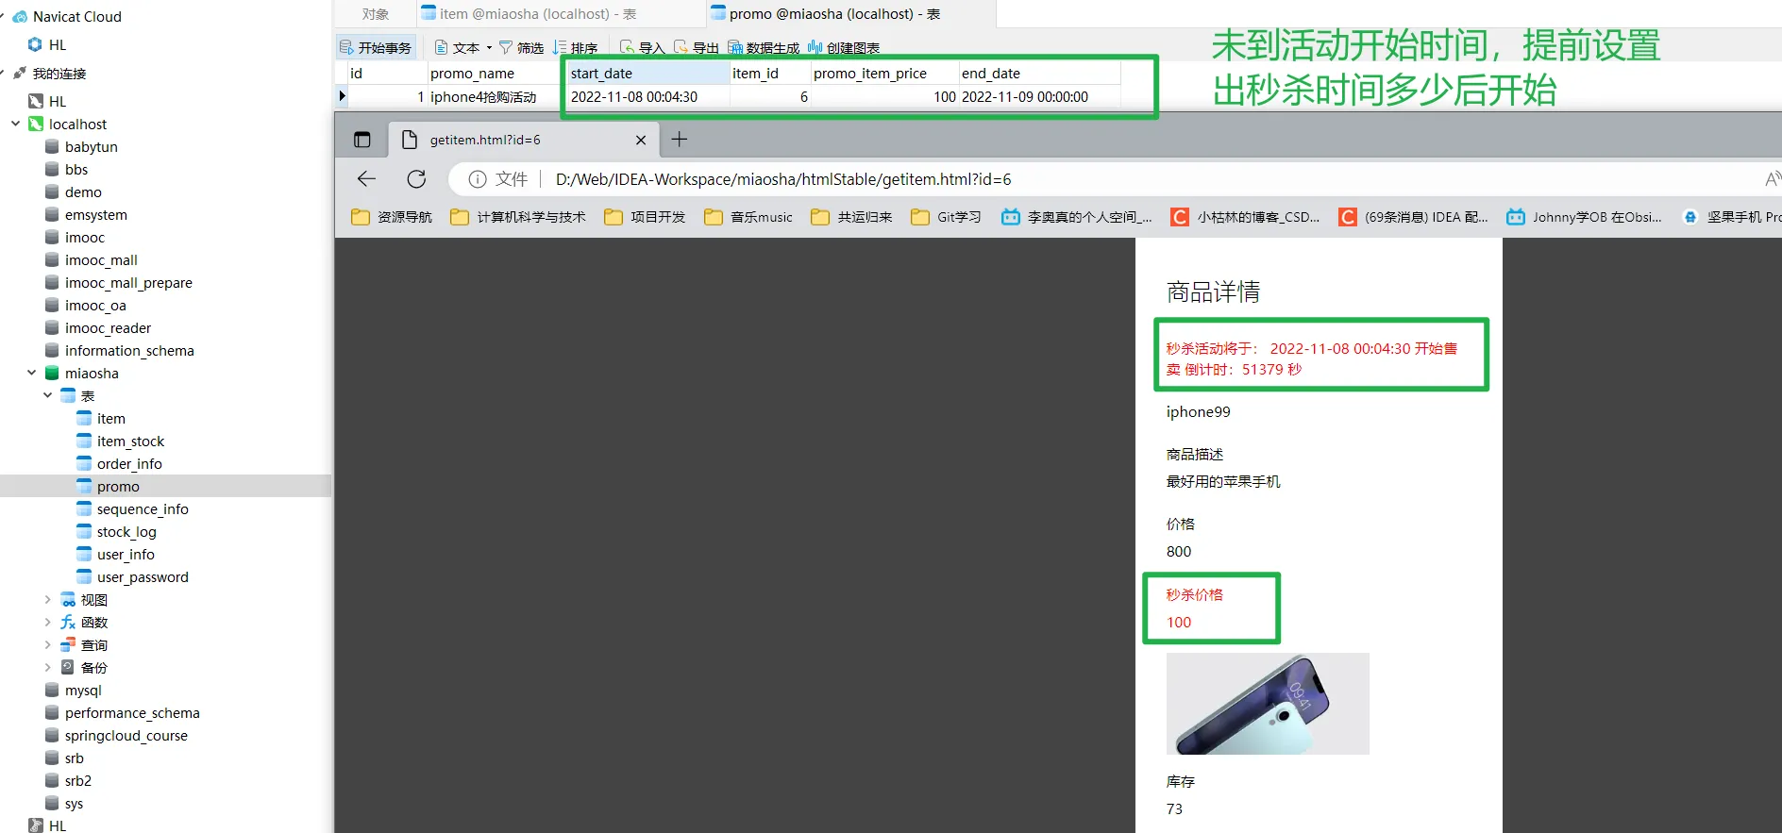Select the performance_schema database
This screenshot has height=833, width=1782.
coord(132,713)
